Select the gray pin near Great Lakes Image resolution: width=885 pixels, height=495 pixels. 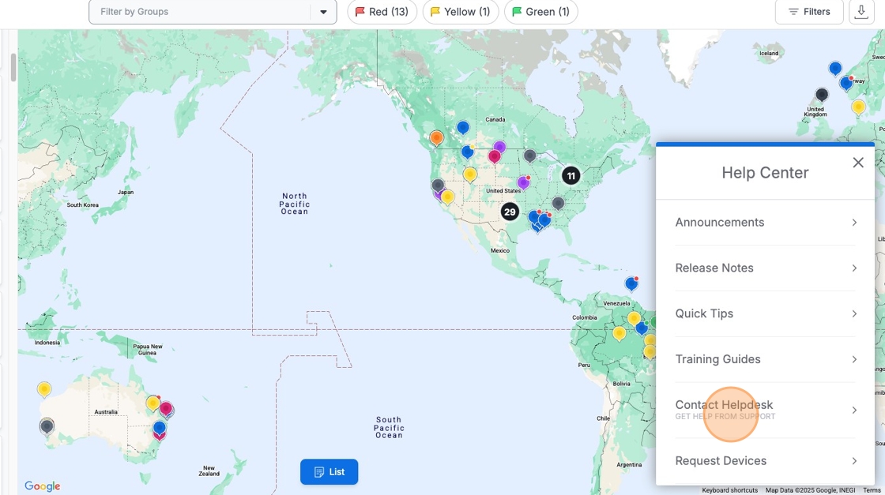(x=529, y=156)
